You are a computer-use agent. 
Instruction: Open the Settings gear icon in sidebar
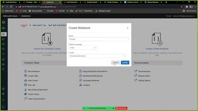coord(3,94)
